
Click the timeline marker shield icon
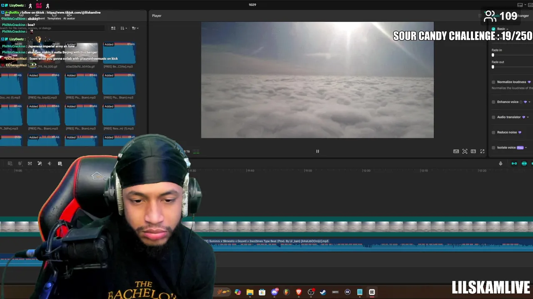pos(20,164)
